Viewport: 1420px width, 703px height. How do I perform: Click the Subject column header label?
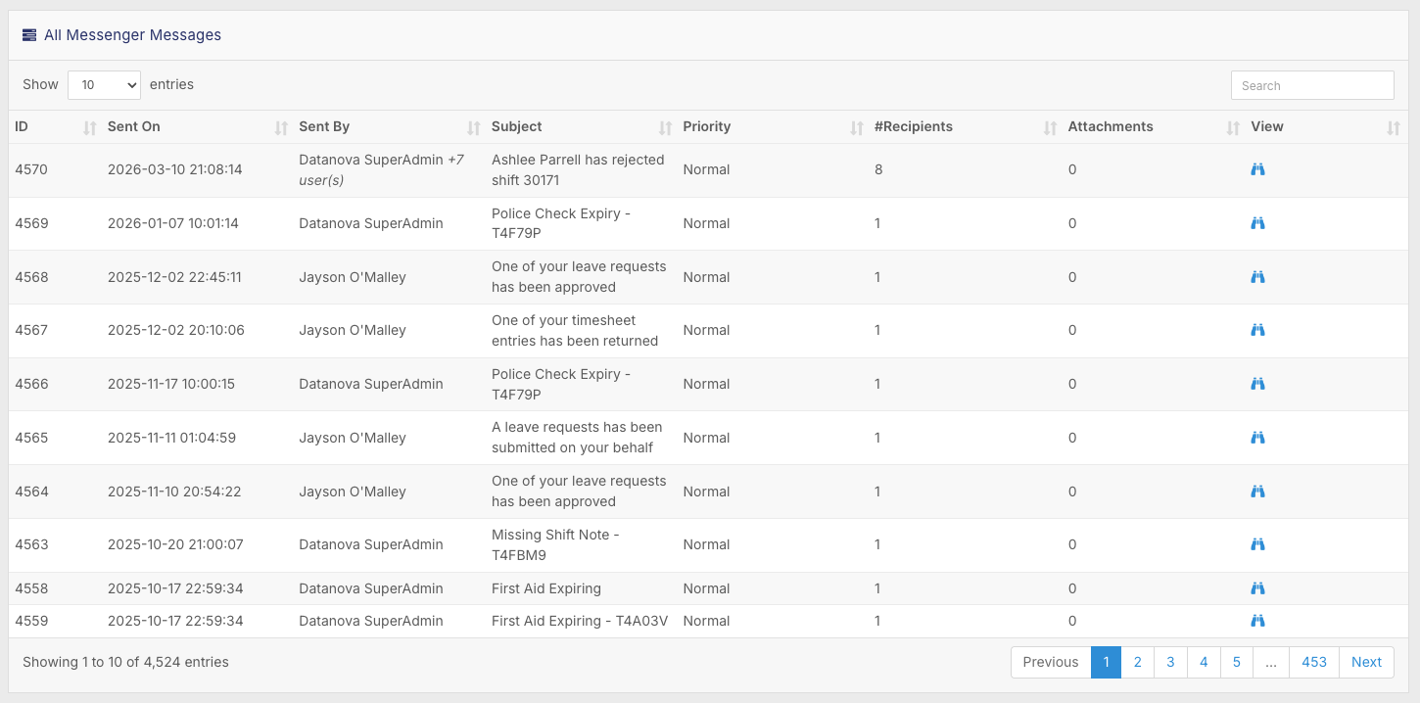coord(517,126)
